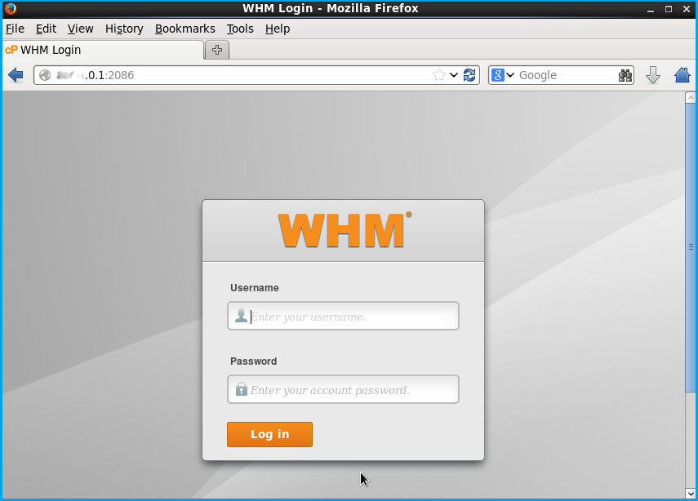698x501 pixels.
Task: Open the Google search engine dropdown
Action: (503, 75)
